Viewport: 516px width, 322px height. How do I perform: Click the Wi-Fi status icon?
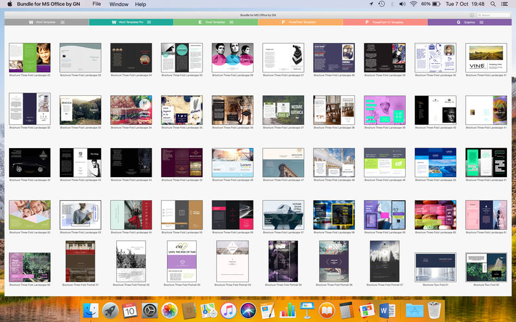tap(413, 4)
